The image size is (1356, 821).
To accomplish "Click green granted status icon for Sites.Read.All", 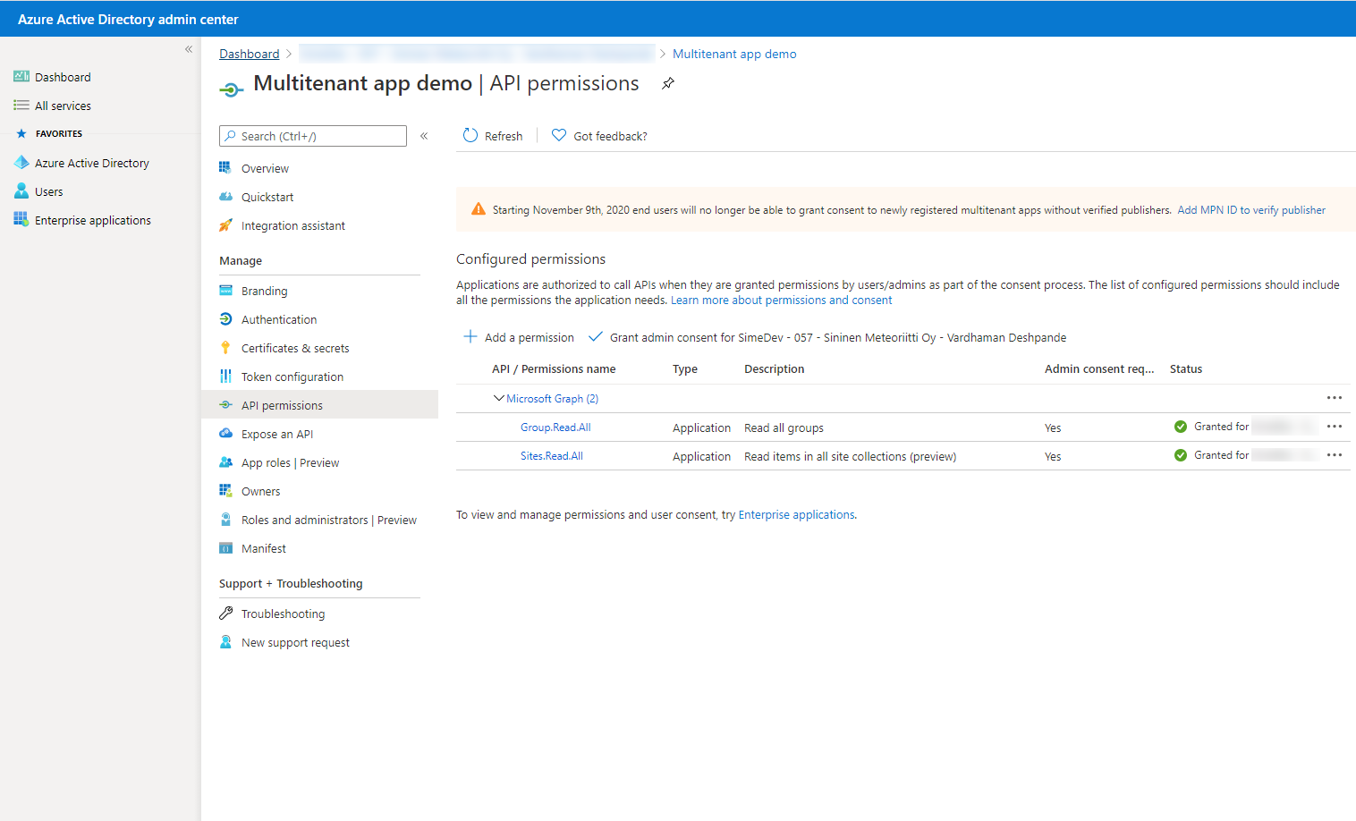I will point(1181,455).
